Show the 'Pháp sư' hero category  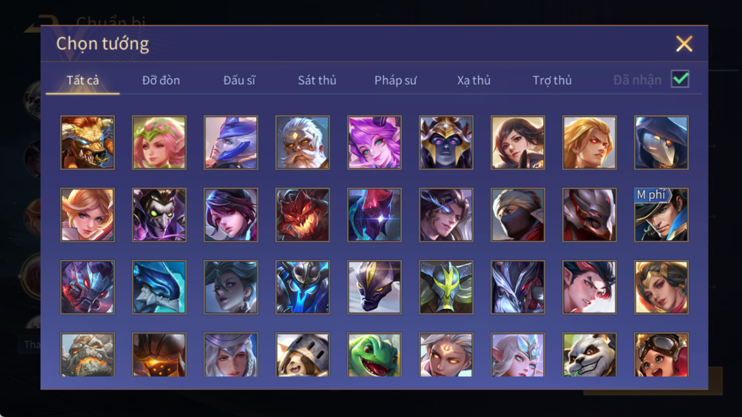pos(395,80)
